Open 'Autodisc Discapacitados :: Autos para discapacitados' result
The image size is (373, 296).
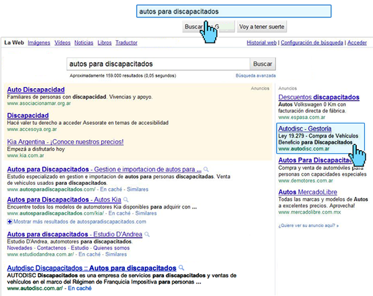(x=91, y=268)
